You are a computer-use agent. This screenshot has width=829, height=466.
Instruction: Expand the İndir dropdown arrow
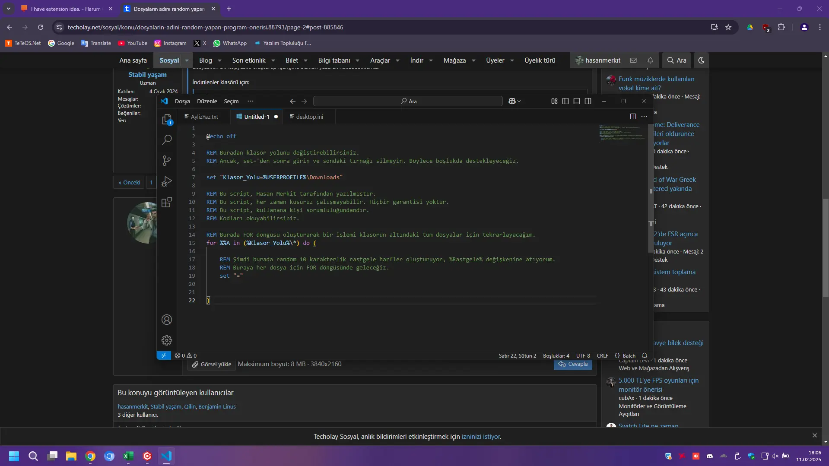click(431, 60)
